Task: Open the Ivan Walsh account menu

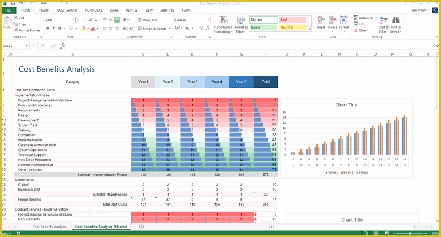Action: (420, 10)
